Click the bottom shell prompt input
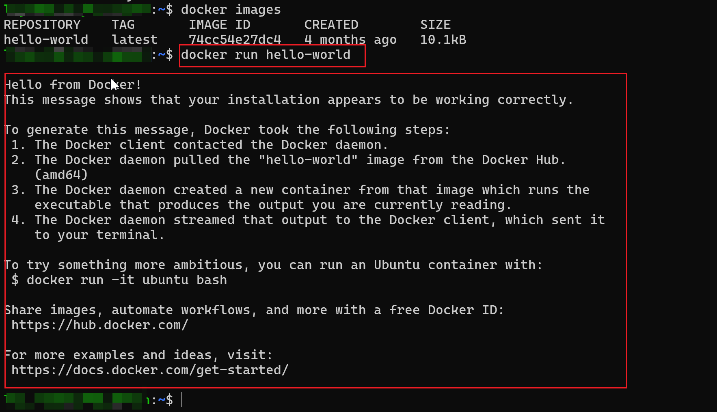The image size is (717, 412). pos(181,400)
